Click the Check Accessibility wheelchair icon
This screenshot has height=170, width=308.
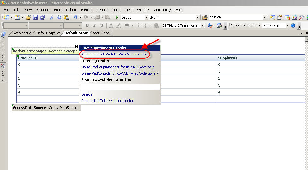pyautogui.click(x=210, y=25)
